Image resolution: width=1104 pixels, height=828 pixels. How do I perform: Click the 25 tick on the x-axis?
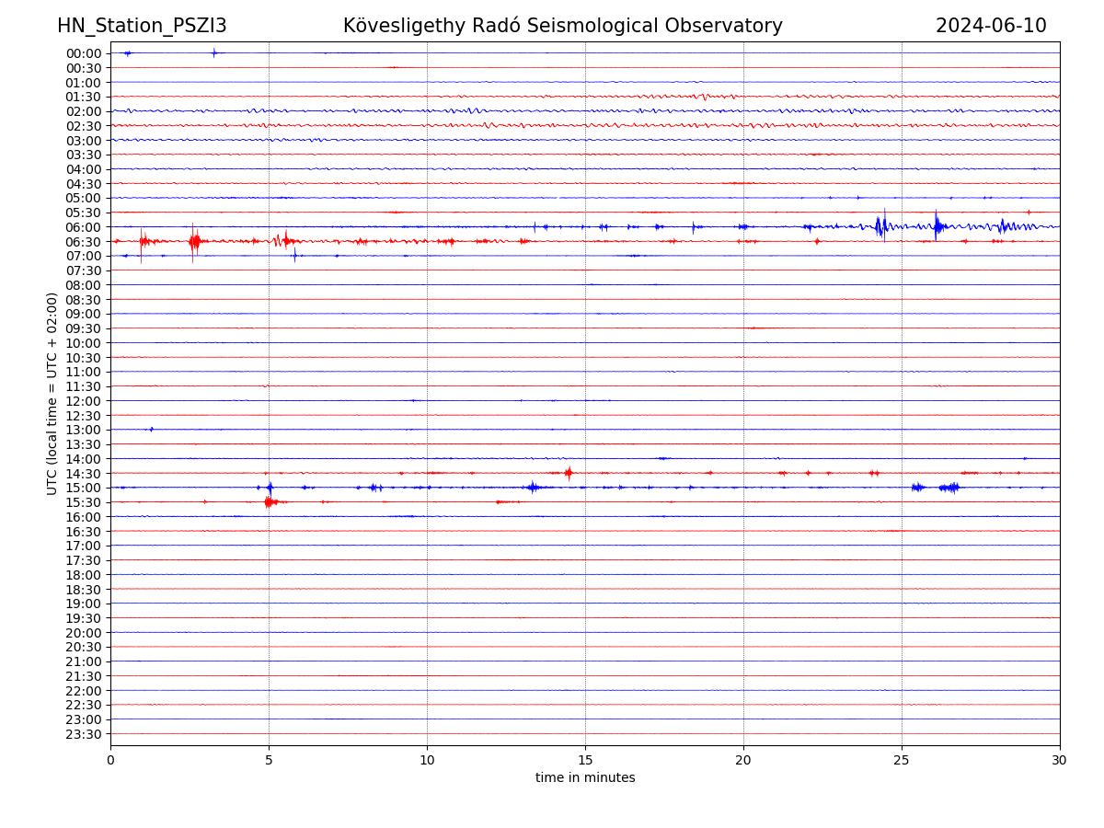902,760
